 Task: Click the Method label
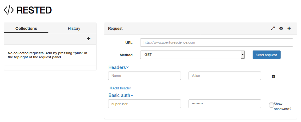[x=126, y=55]
